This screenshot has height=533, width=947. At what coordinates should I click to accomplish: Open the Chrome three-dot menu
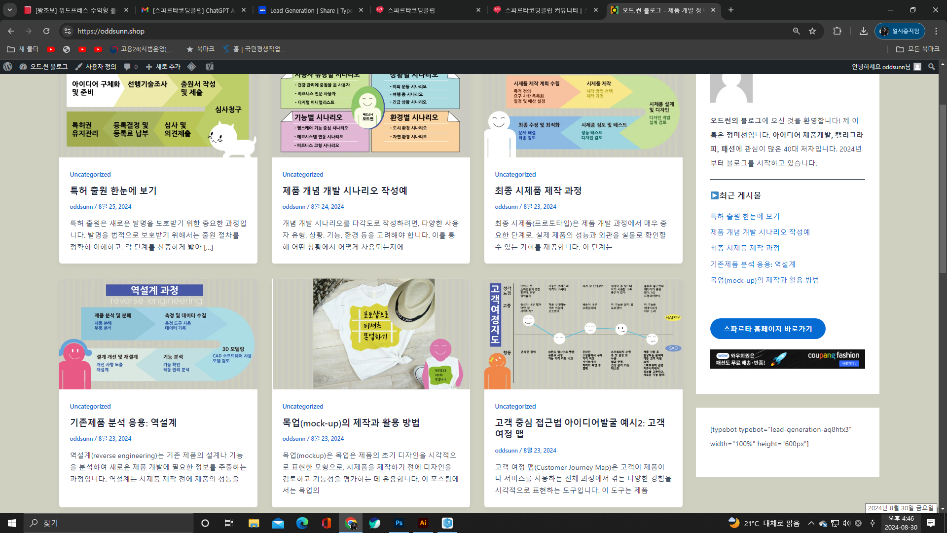[x=936, y=31]
